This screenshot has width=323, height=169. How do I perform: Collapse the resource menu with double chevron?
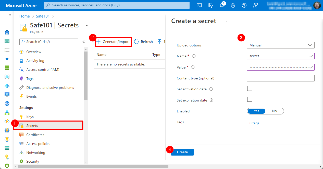[x=83, y=42]
